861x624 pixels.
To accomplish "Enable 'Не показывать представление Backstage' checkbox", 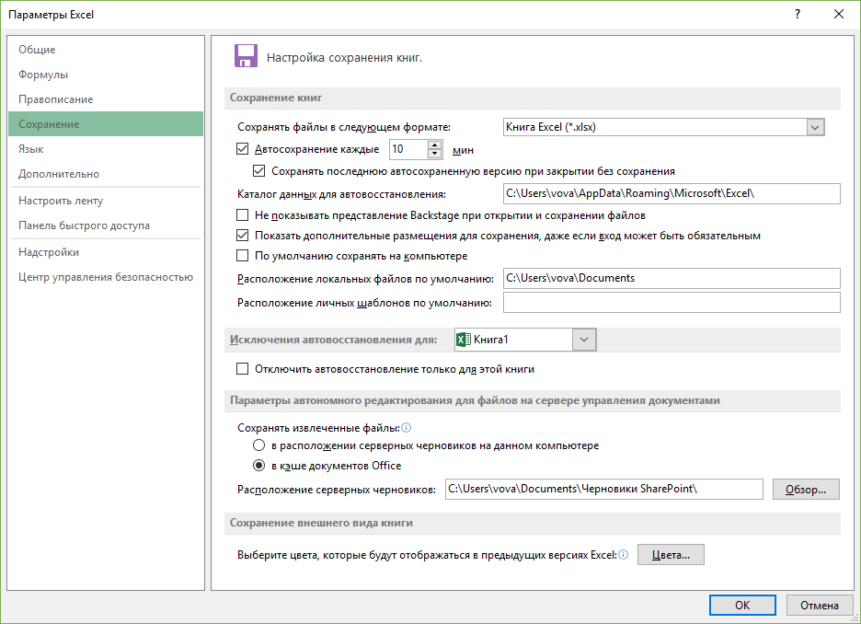I will coord(243,215).
